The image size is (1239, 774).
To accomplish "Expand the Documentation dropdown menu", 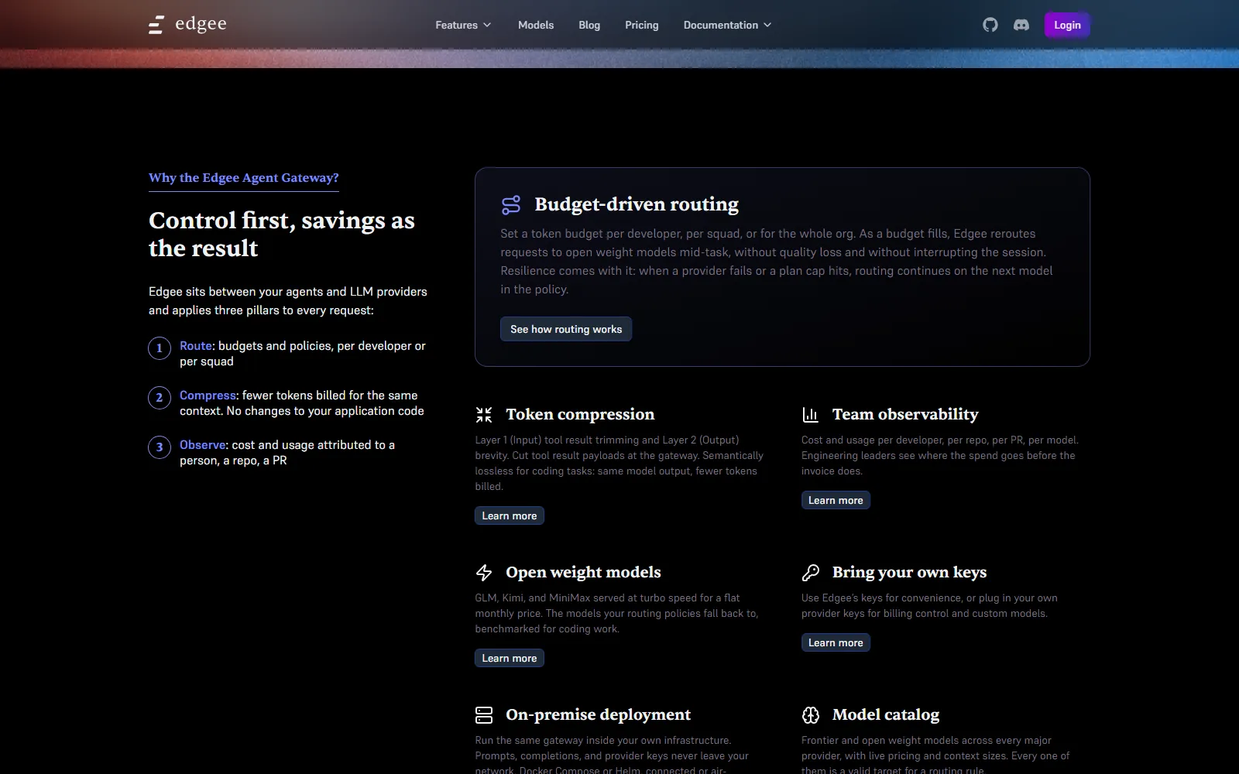I will 727,25.
